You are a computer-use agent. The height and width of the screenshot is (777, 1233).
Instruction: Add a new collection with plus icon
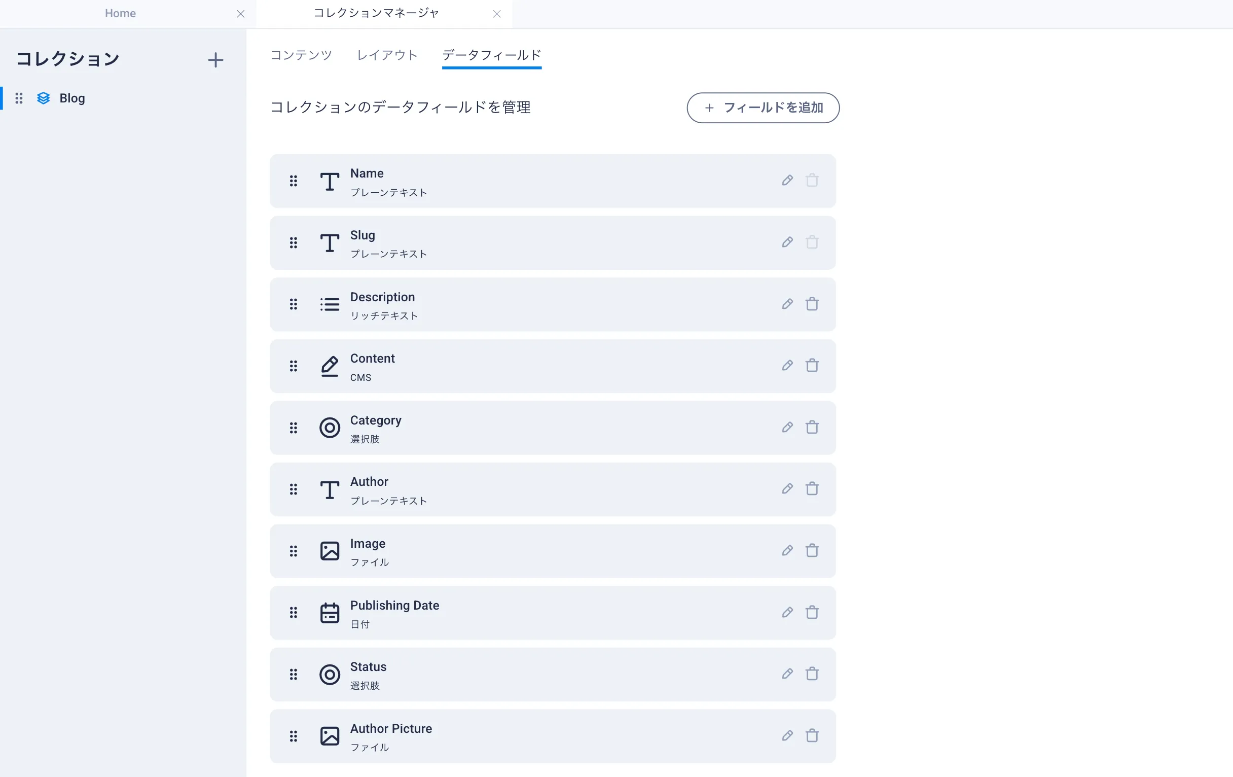[215, 60]
